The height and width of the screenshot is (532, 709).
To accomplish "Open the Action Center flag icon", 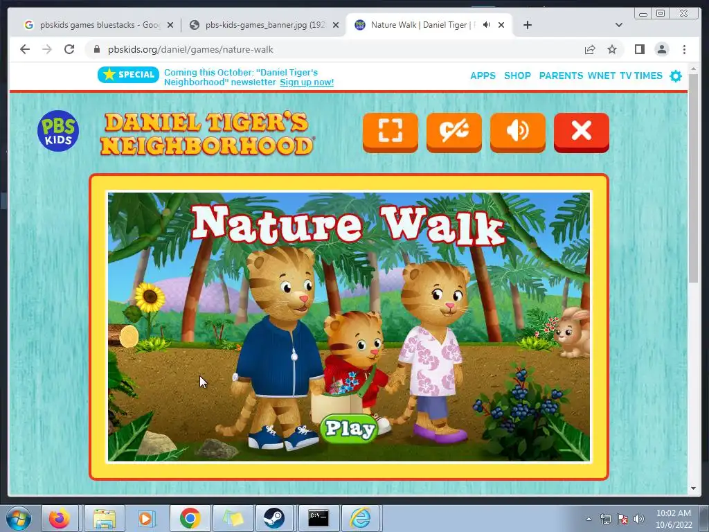I will [622, 519].
